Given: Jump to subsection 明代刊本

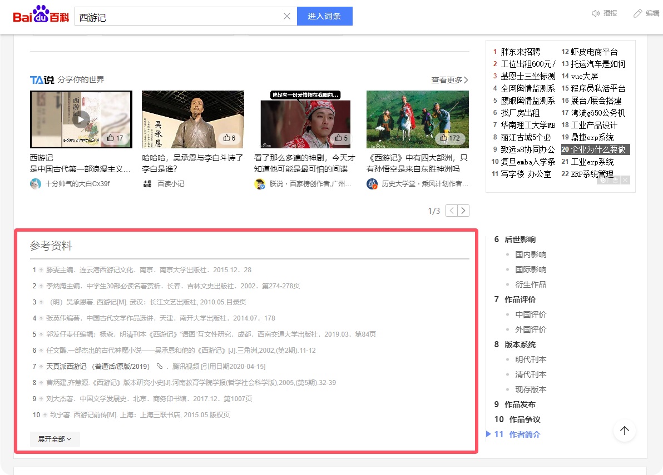Looking at the screenshot, I should pos(531,359).
